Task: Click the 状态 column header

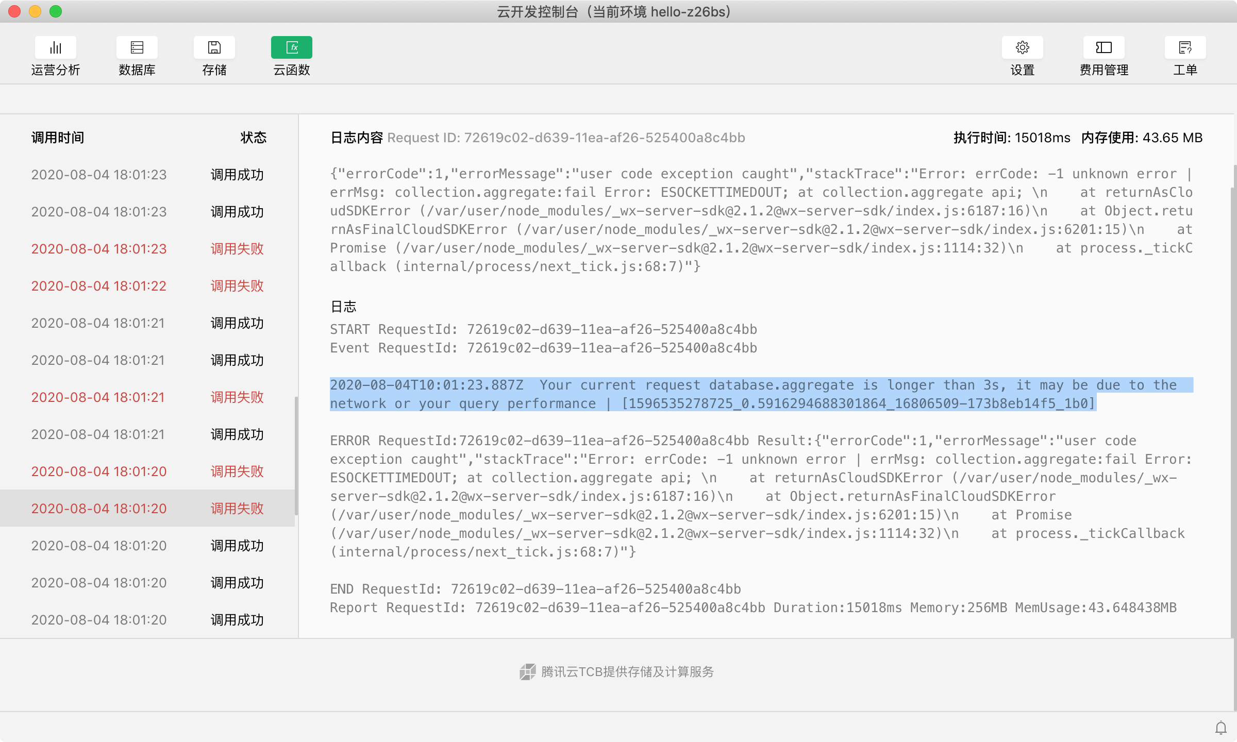Action: [x=253, y=138]
